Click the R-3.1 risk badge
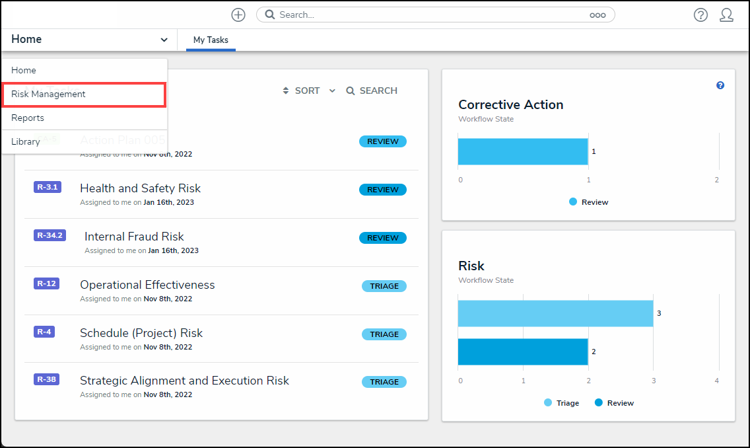Viewport: 750px width, 448px height. click(x=46, y=187)
